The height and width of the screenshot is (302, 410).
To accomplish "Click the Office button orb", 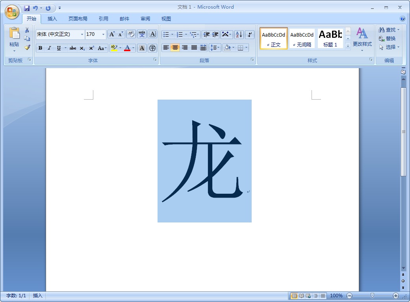I will (x=12, y=12).
